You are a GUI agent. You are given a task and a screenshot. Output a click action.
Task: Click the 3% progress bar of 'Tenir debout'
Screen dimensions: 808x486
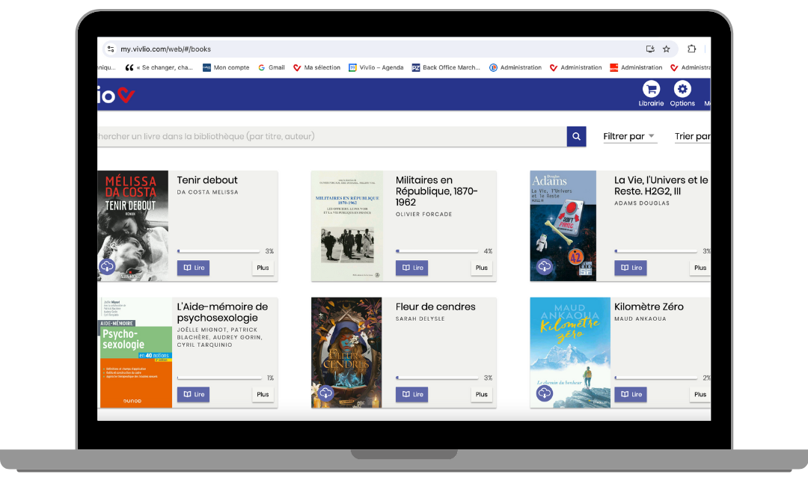(218, 252)
